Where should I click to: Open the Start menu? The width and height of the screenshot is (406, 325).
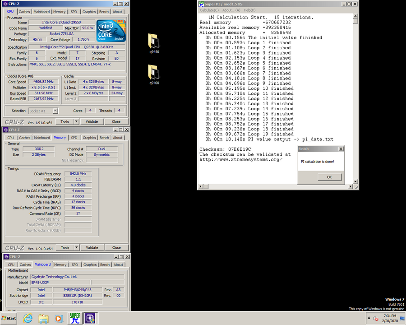point(9,318)
